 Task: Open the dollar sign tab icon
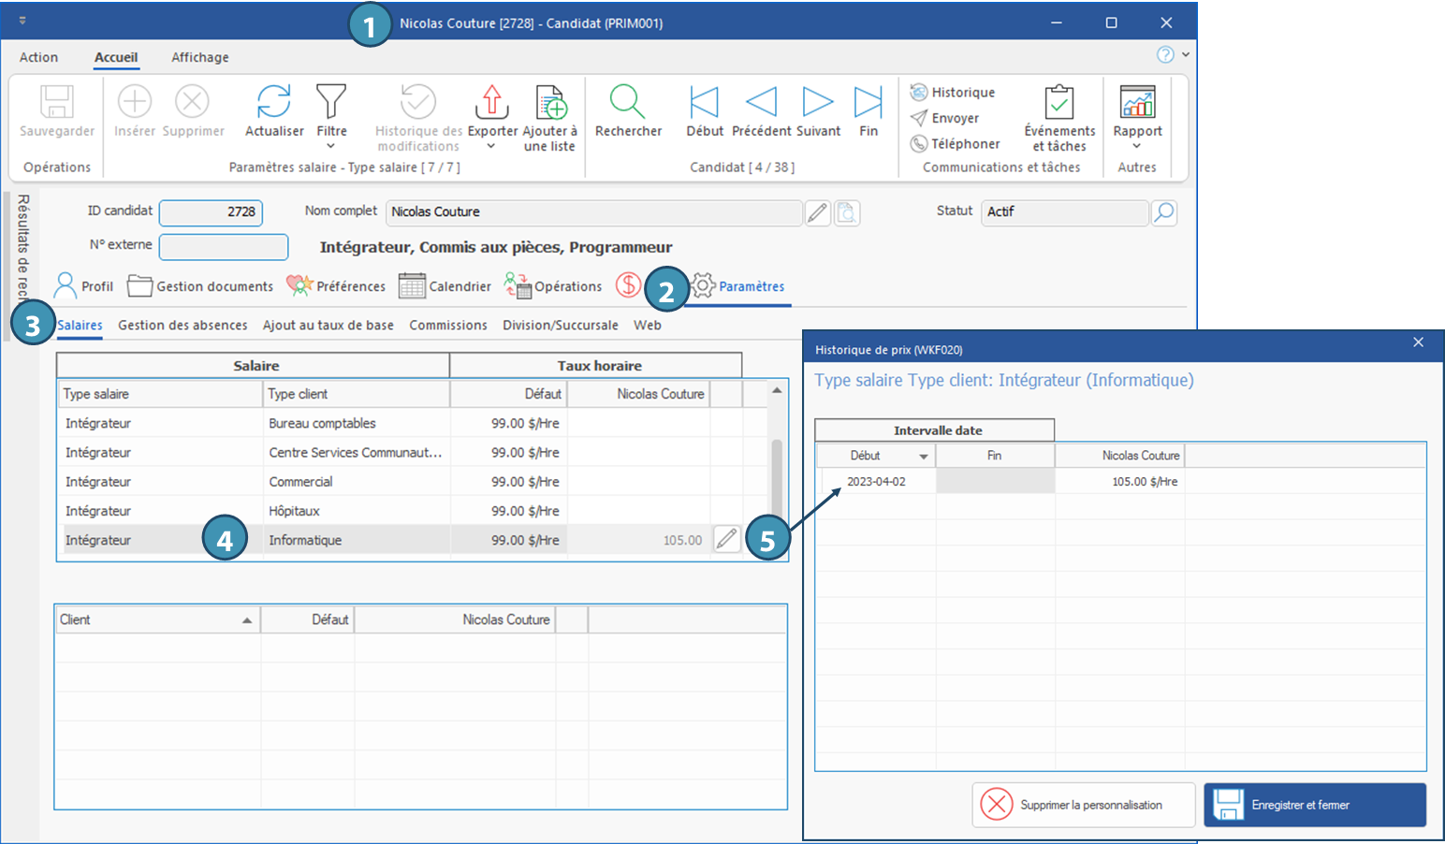(x=628, y=285)
